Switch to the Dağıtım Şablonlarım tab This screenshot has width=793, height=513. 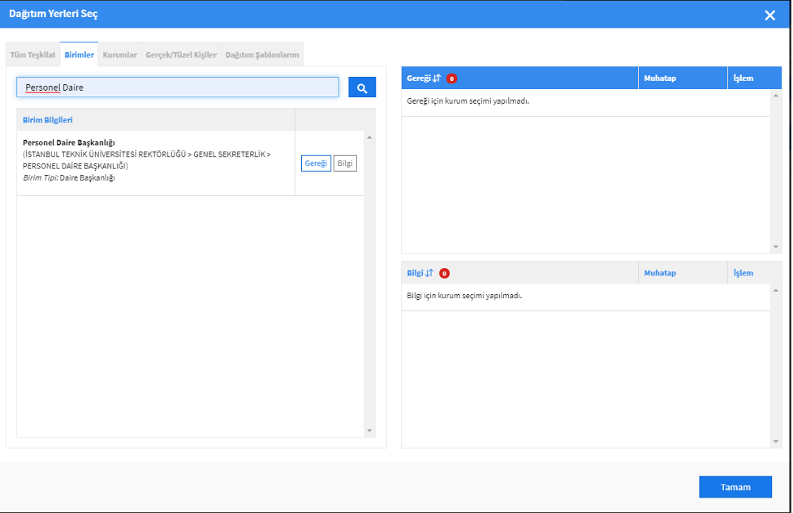pos(262,54)
